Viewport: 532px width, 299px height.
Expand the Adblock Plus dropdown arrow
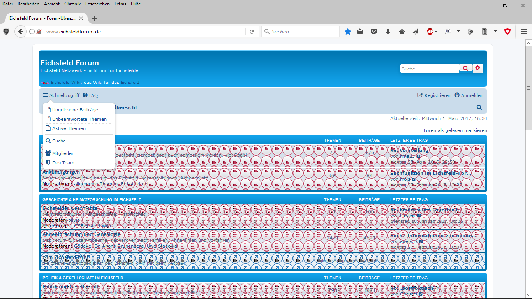[436, 32]
